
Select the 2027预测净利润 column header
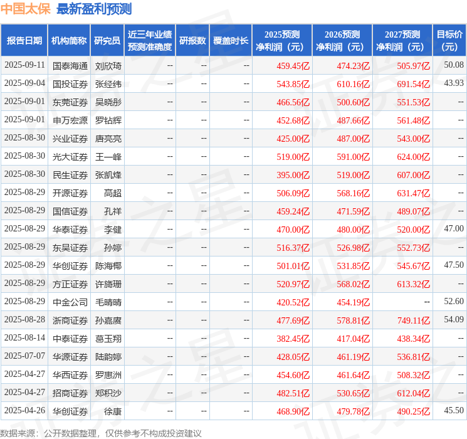402,41
